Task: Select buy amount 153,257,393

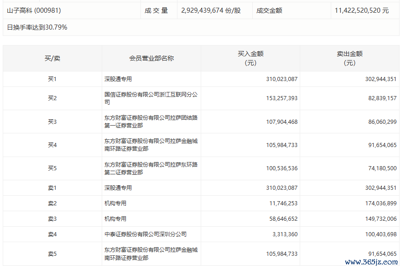Action: tap(282, 98)
